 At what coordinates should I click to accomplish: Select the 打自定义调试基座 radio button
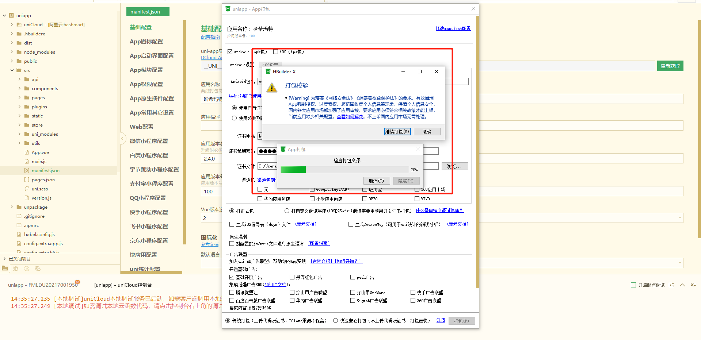coord(287,211)
